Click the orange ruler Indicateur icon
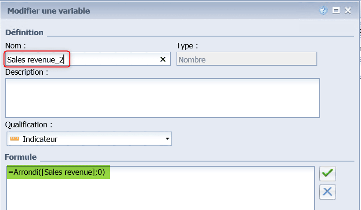Viewport: 361px width, 210px height. 15,139
